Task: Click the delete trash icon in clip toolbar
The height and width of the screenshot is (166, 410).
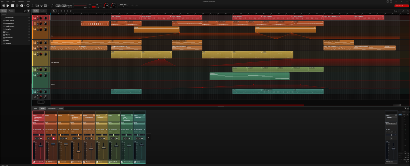Action: (70, 11)
